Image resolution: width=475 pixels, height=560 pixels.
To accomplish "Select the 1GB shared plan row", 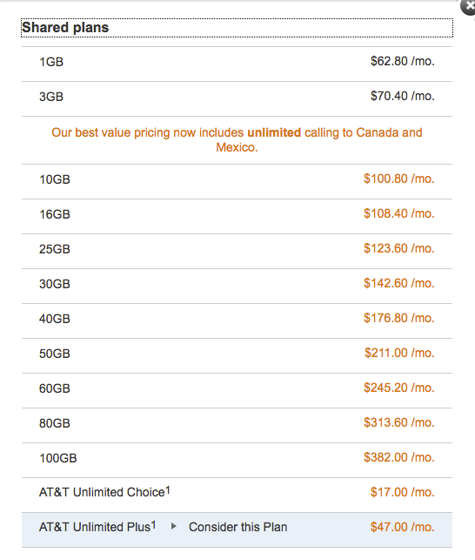I will click(237, 64).
